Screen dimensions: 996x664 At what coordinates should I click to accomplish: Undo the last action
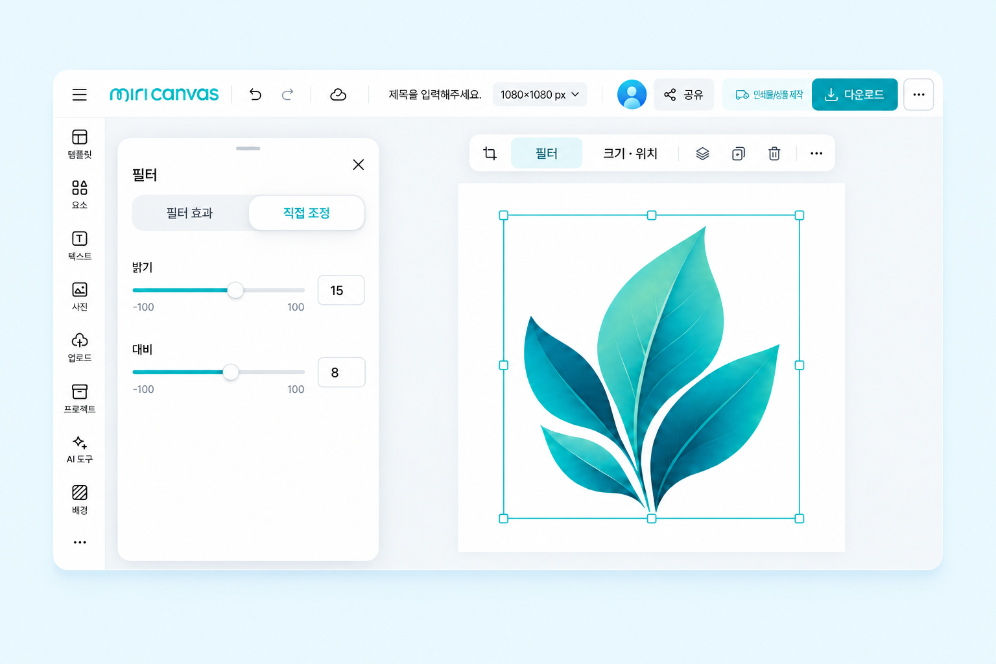pos(255,95)
